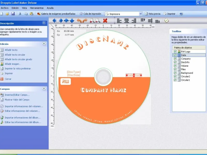This screenshot has height=155, width=207.
Task: Click Vista previa in toolbar
Action: tap(153, 14)
